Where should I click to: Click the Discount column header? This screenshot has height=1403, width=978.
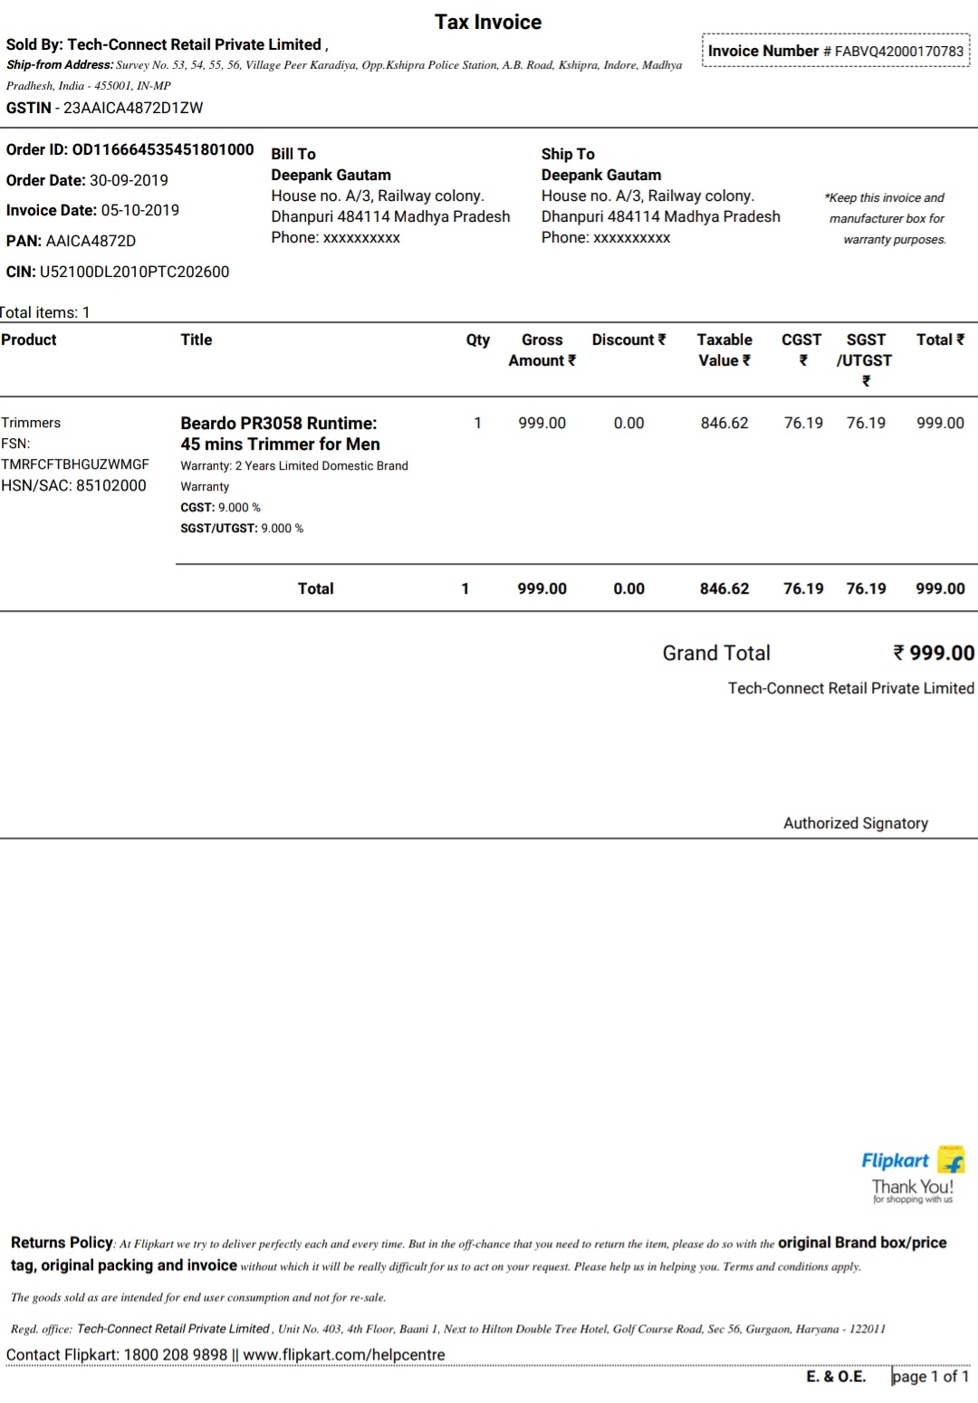click(628, 339)
